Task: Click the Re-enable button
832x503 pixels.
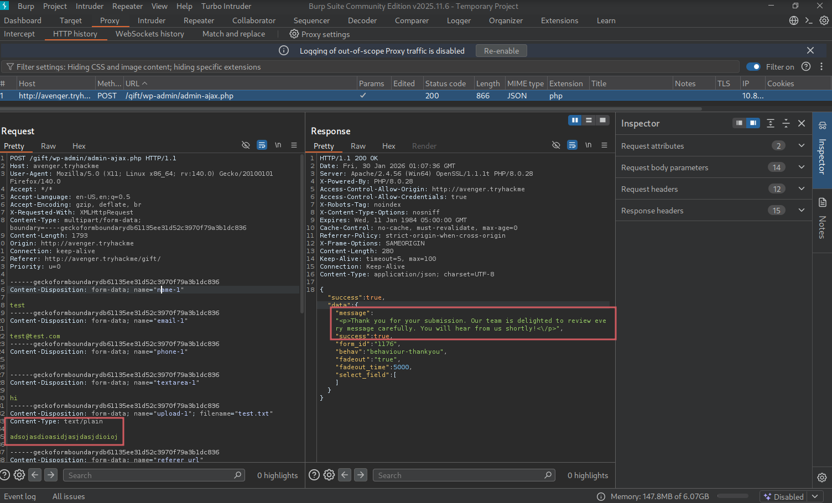Action: point(501,51)
